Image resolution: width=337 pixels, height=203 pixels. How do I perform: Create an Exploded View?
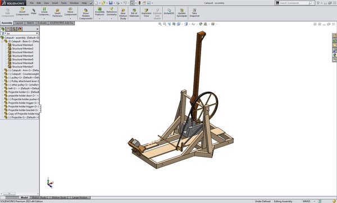tap(147, 13)
